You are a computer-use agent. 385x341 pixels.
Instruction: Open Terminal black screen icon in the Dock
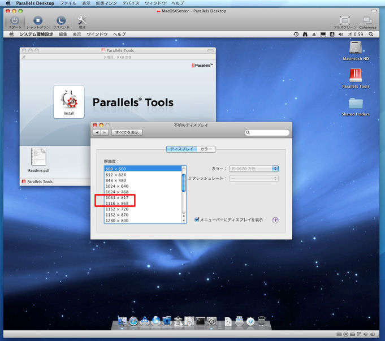[200, 321]
